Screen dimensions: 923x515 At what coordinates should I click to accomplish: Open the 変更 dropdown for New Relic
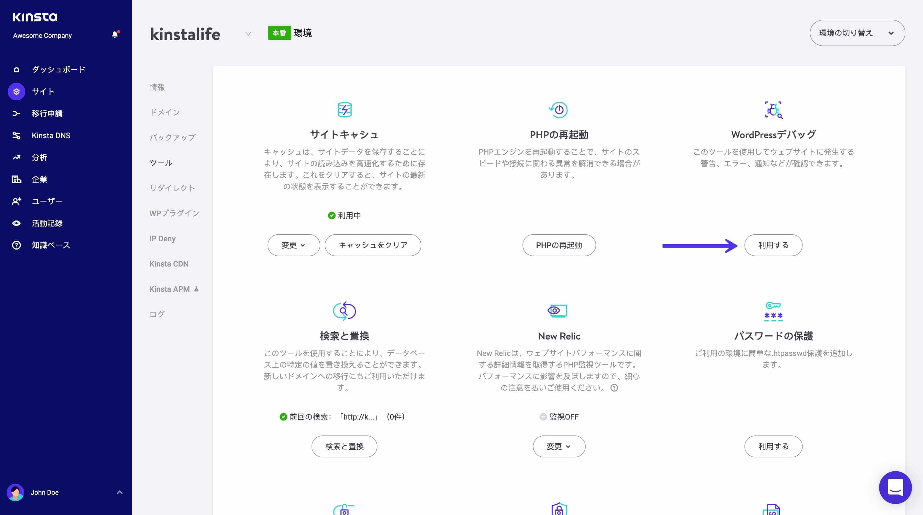click(558, 446)
